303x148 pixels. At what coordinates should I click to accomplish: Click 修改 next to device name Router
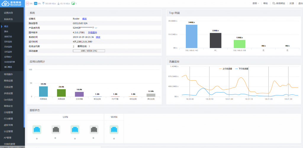point(84,19)
